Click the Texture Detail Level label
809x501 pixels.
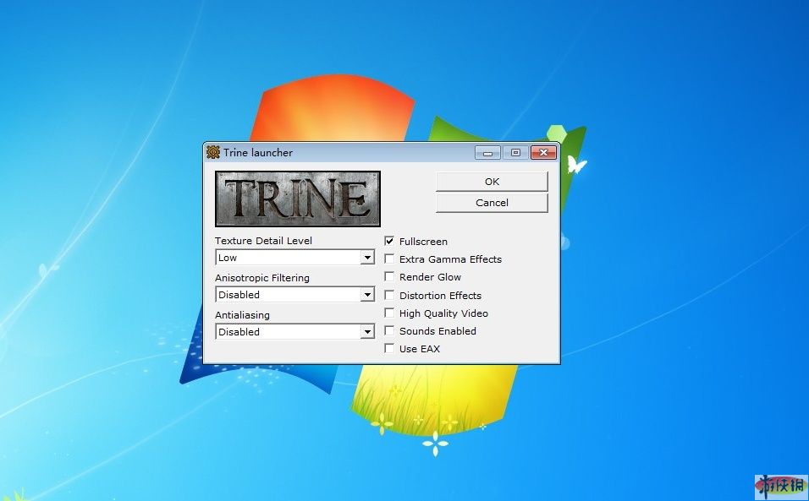263,241
